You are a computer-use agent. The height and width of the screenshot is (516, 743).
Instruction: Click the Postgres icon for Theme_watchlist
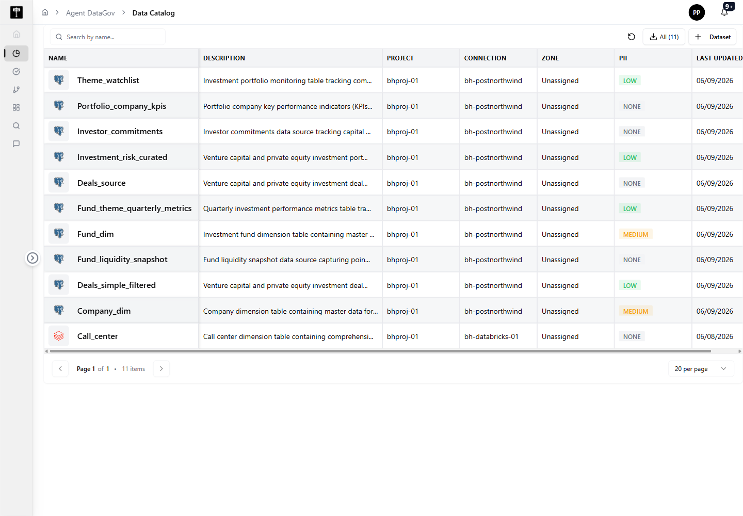click(x=59, y=80)
